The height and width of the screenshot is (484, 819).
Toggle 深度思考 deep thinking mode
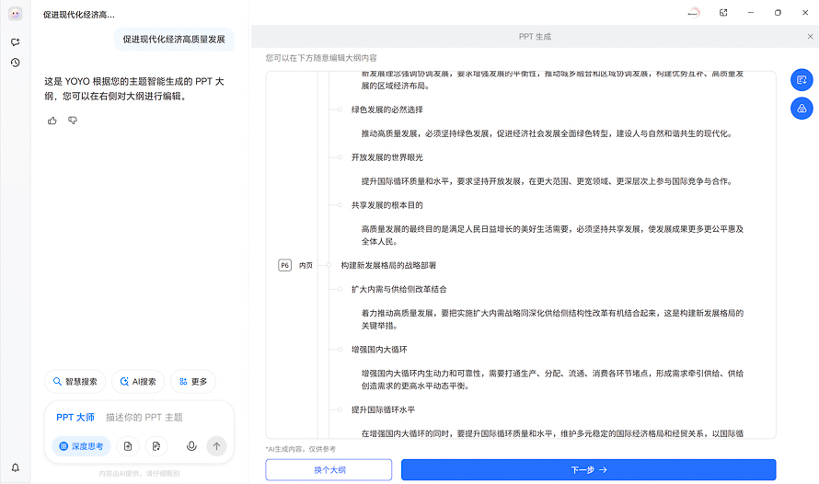[x=82, y=446]
